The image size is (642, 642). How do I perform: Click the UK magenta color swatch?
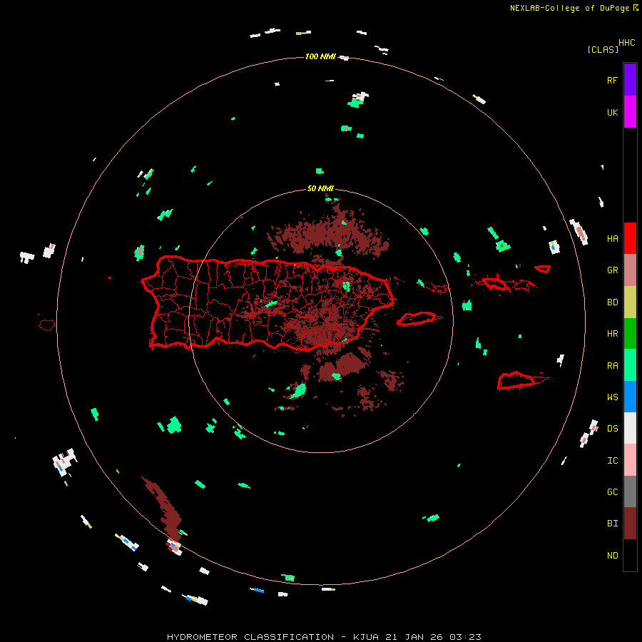[x=630, y=112]
